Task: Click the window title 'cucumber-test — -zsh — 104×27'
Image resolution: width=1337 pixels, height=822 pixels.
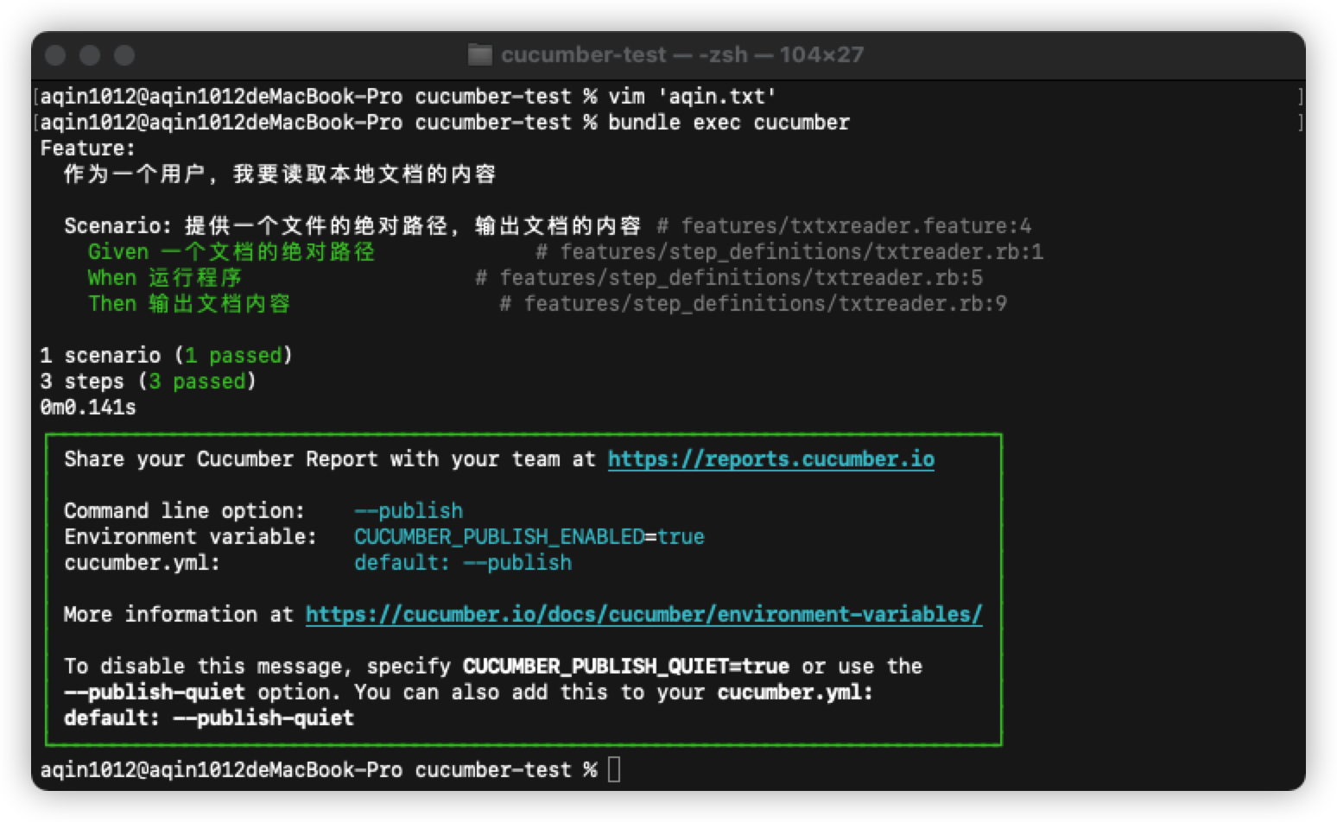Action: coord(682,55)
